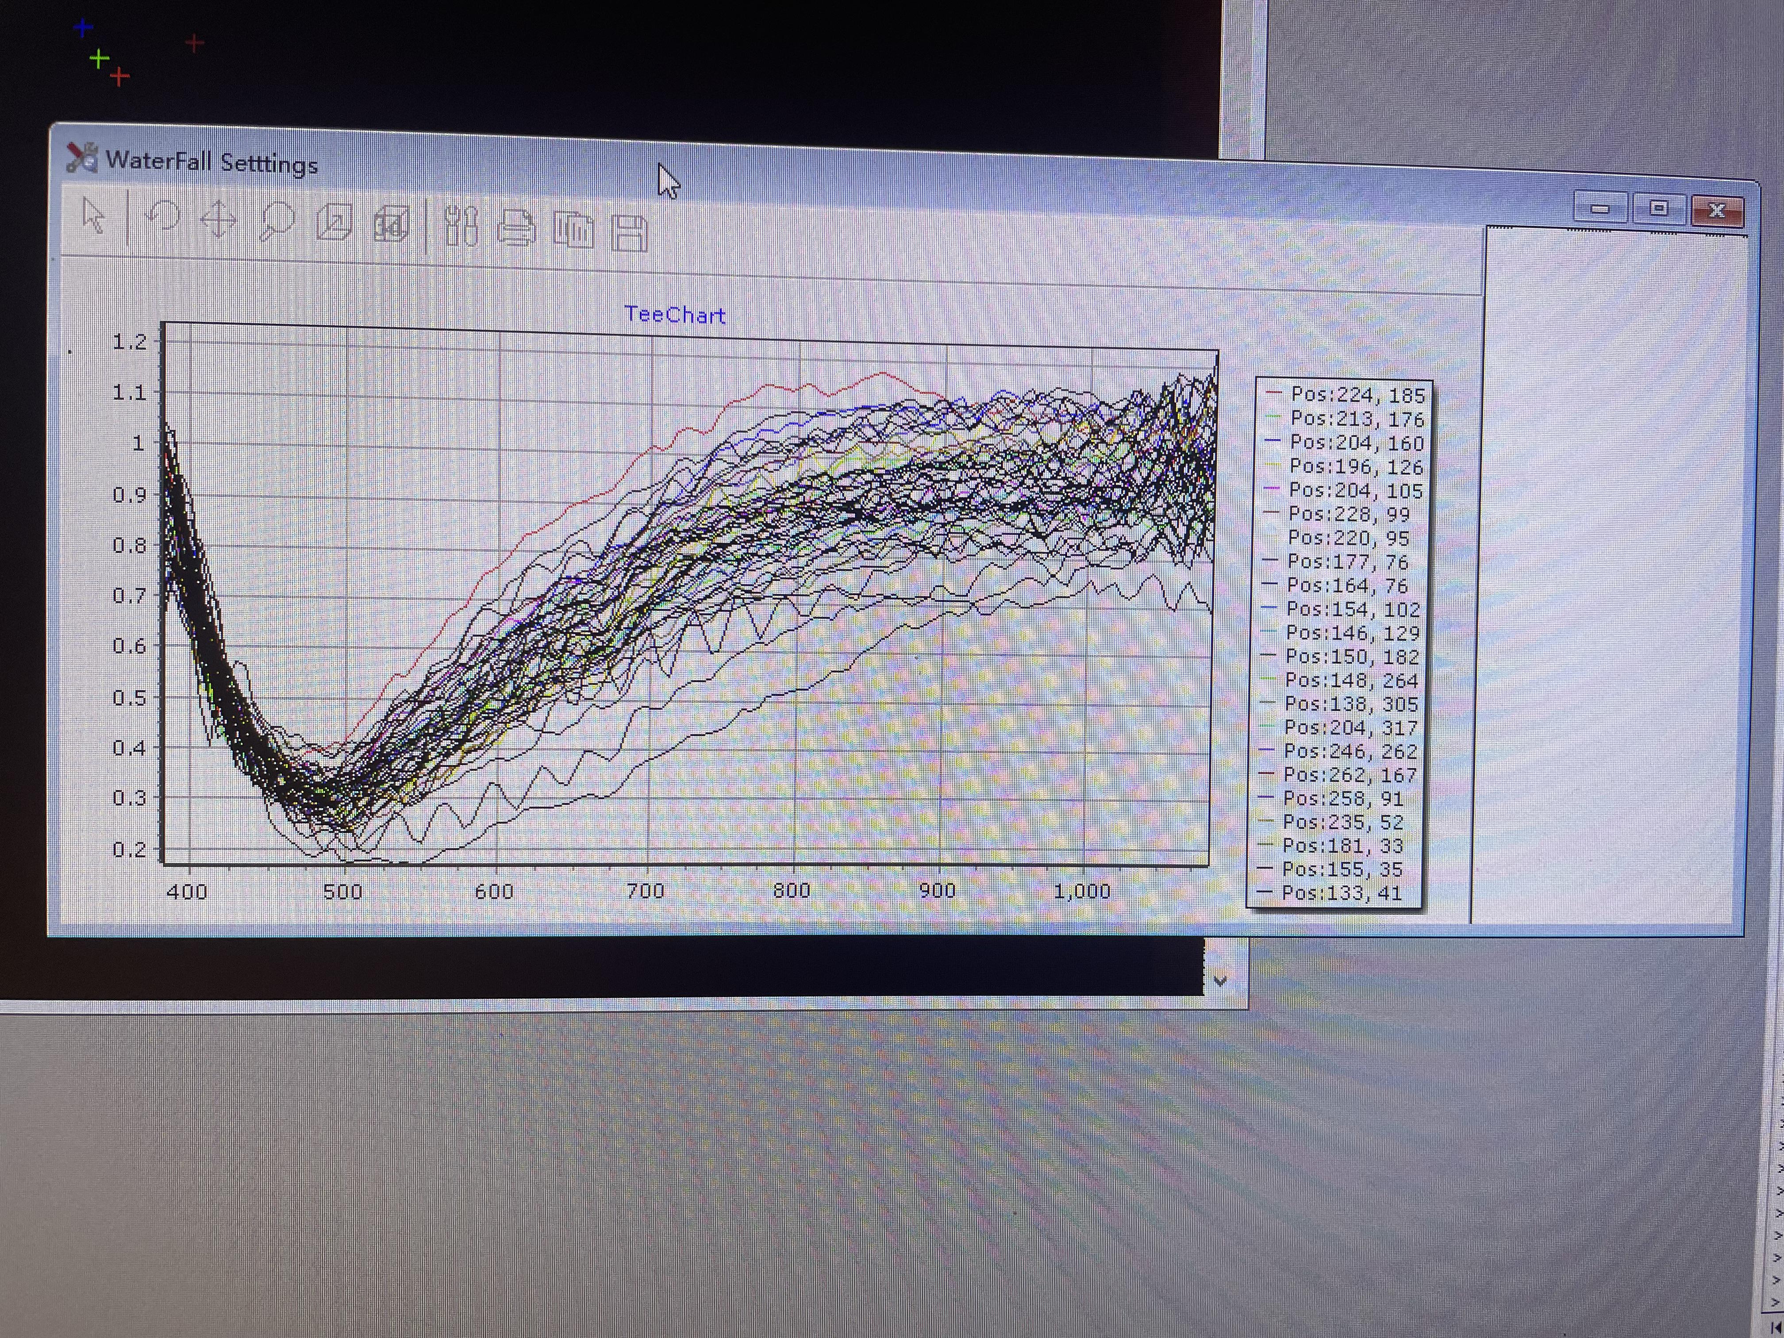The width and height of the screenshot is (1784, 1338).
Task: Click the scroll-down arrow below the chart window
Action: point(1219,981)
